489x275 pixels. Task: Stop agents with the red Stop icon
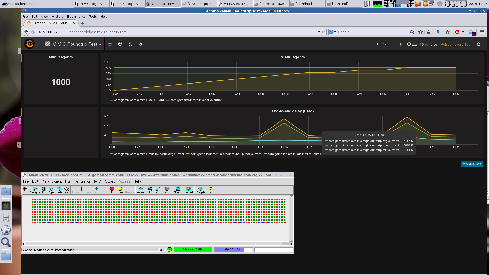pos(112,190)
